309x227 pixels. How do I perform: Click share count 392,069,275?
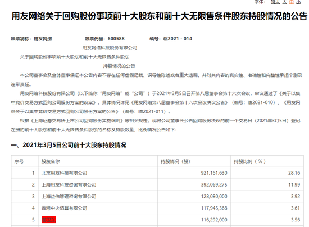(x=214, y=185)
